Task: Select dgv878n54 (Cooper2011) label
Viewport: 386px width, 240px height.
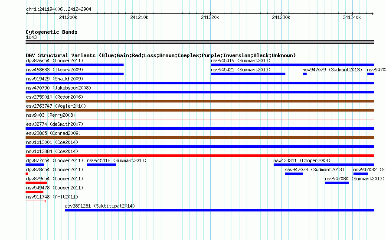Action: 55,170
